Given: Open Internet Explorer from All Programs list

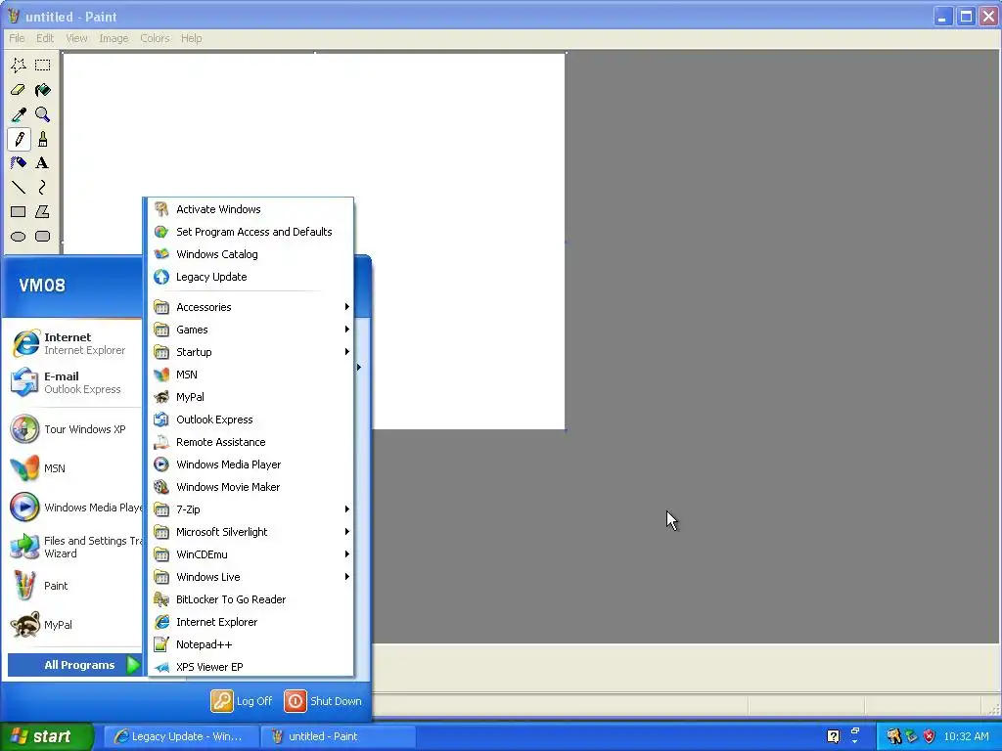Looking at the screenshot, I should tap(251, 622).
